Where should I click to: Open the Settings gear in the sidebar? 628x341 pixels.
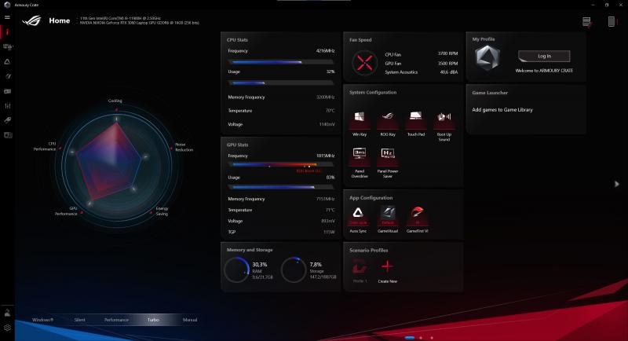7,328
